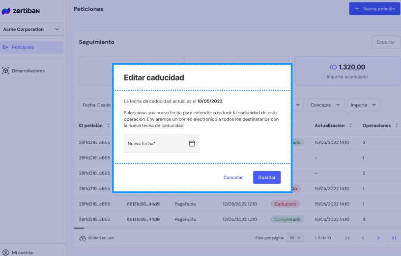The height and width of the screenshot is (256, 401).
Task: Click the cloud storage usage icon
Action: (83, 238)
